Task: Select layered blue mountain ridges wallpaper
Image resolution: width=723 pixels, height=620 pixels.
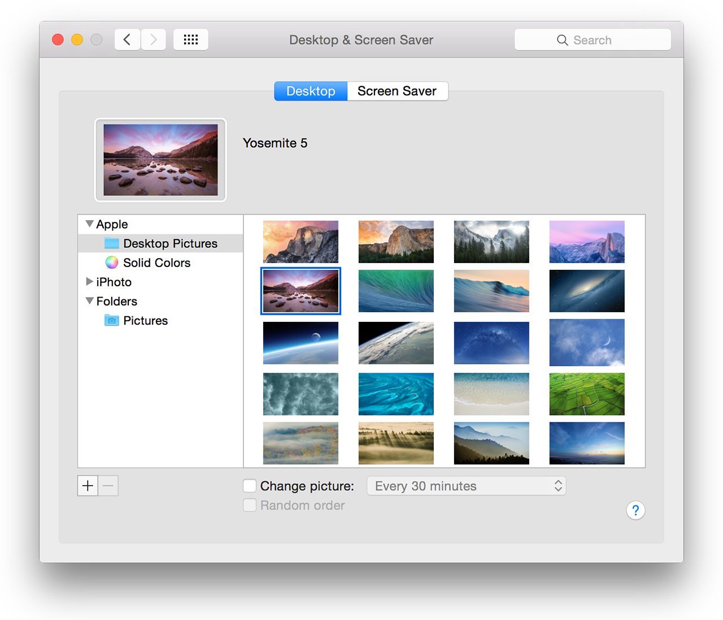Action: (491, 443)
